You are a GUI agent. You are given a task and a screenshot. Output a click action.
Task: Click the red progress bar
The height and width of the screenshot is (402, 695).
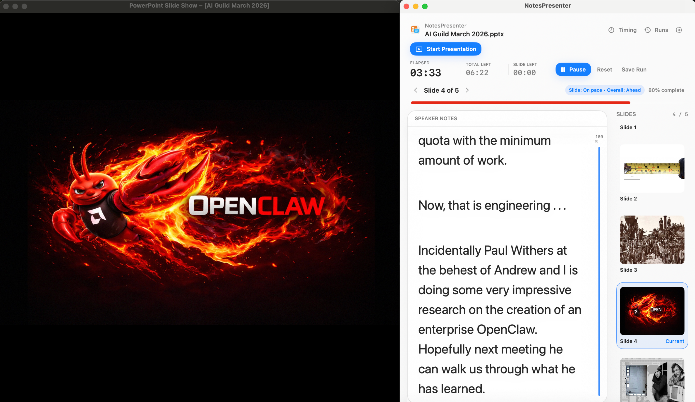[x=520, y=103]
